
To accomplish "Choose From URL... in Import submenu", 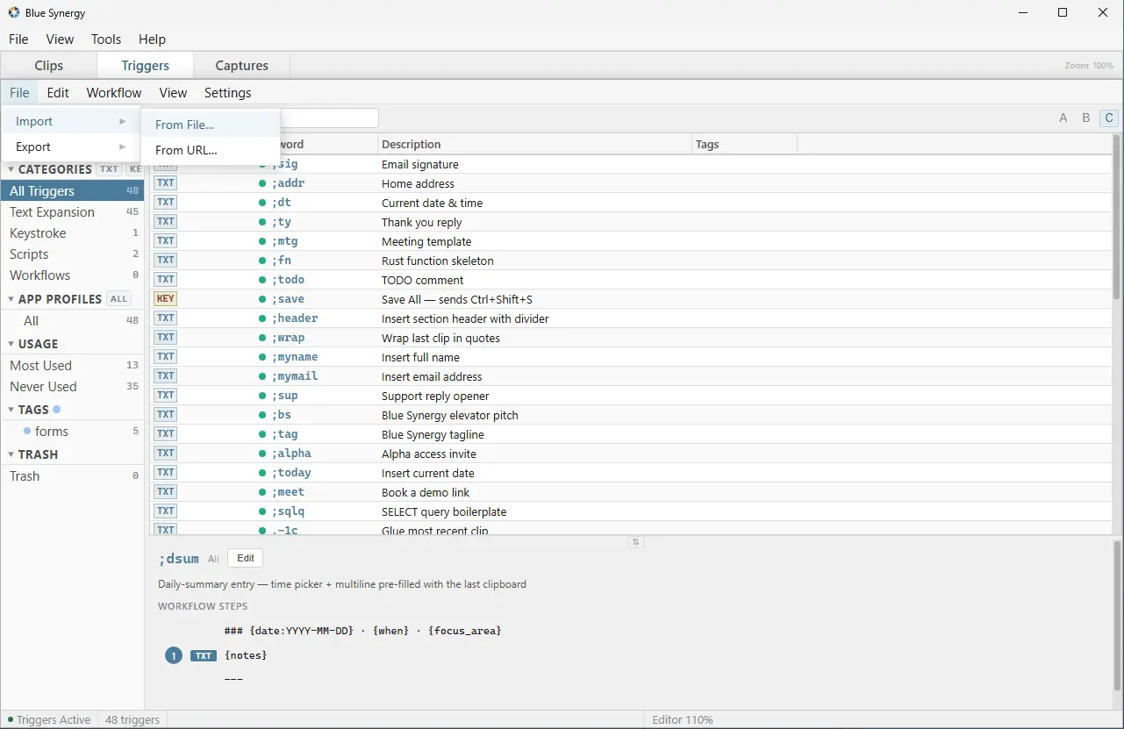I will (211, 150).
